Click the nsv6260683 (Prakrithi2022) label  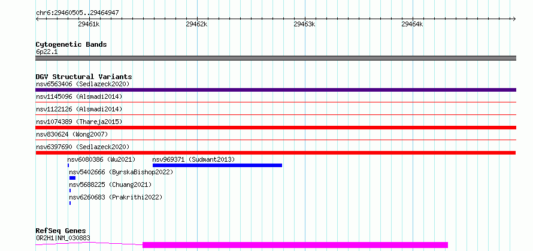(x=116, y=197)
